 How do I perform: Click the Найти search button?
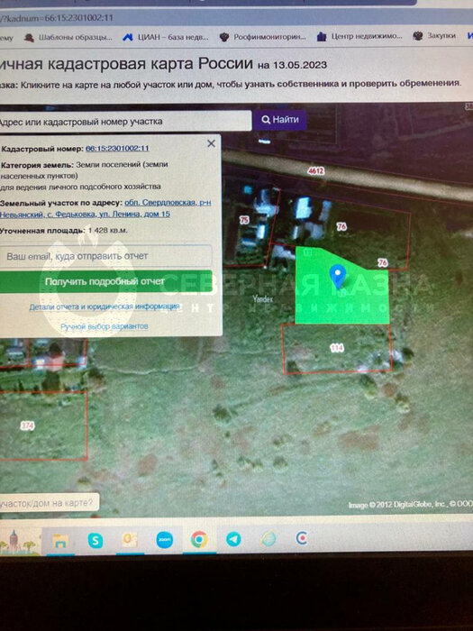tap(280, 120)
